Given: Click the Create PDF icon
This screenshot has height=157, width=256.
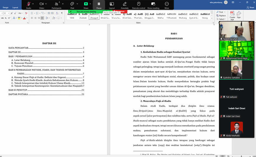Looking at the screenshot, I should pos(232,15).
